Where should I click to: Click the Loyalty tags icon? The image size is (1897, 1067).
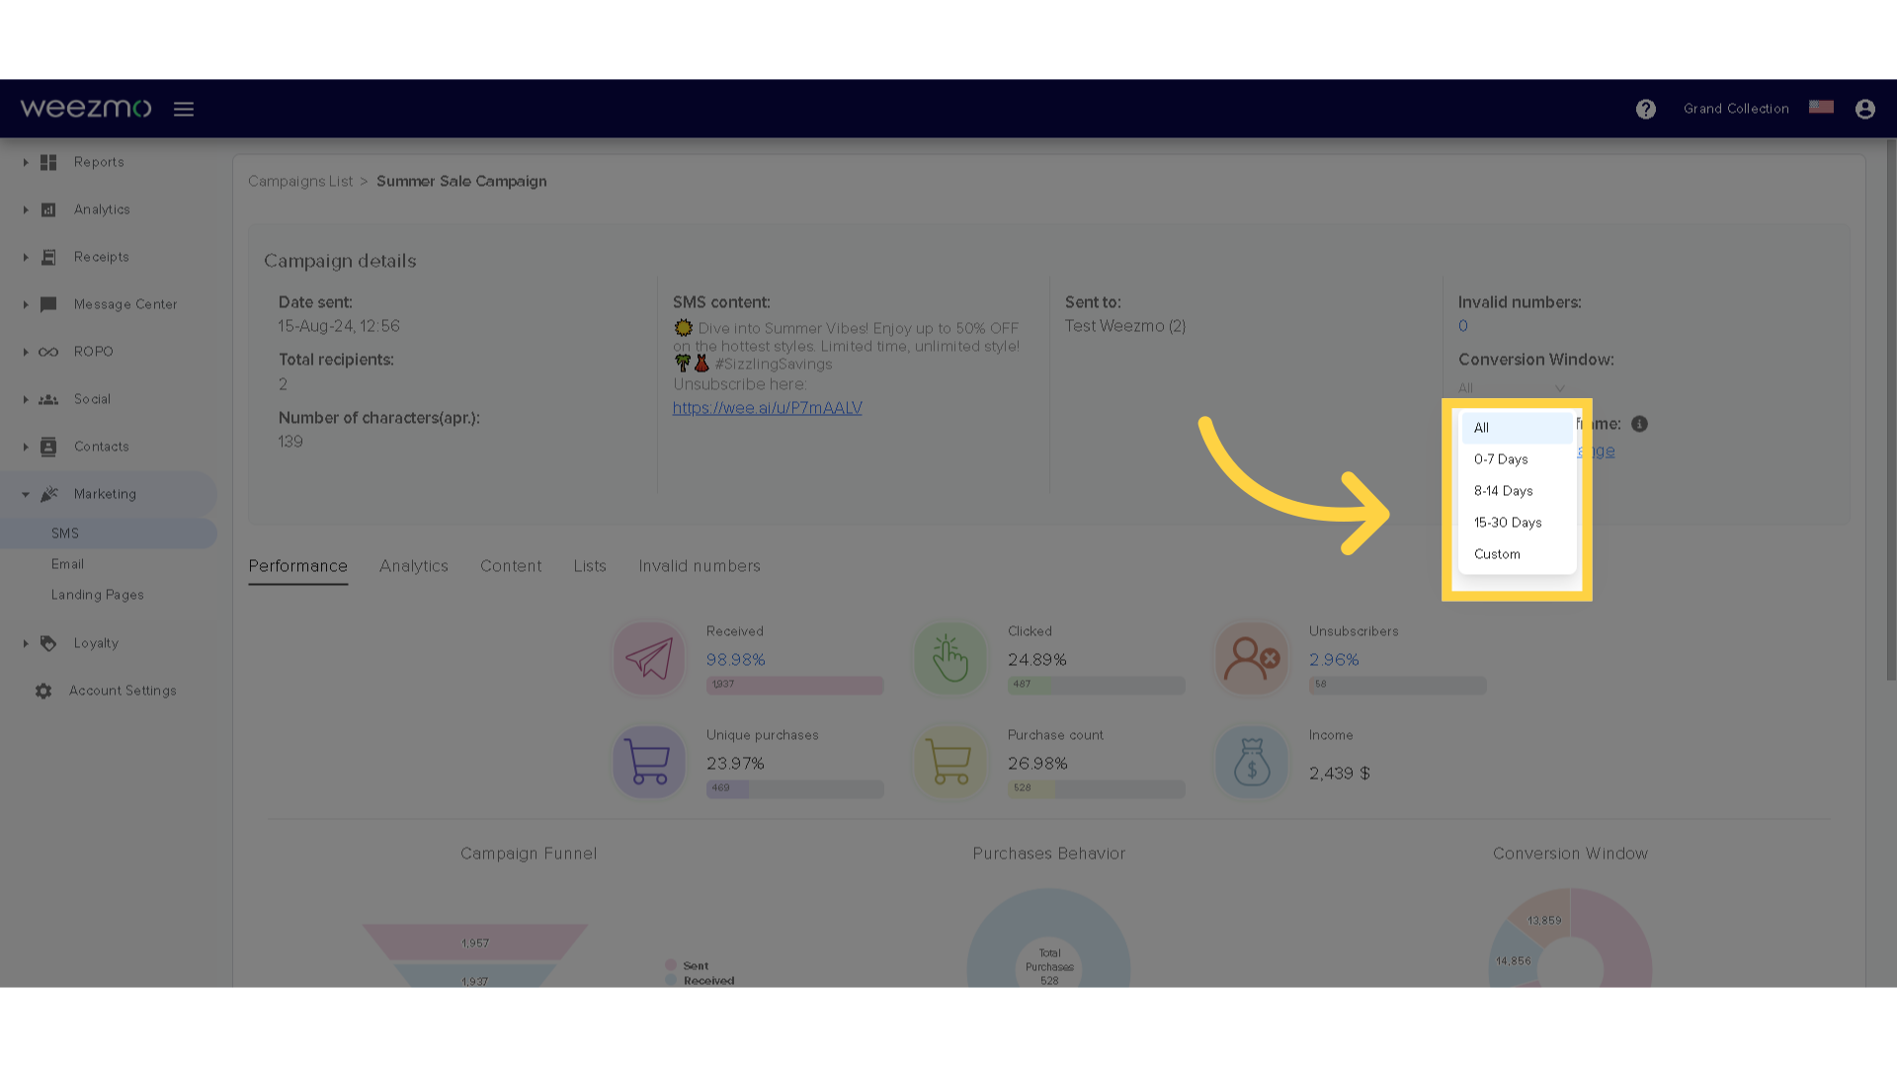(48, 643)
